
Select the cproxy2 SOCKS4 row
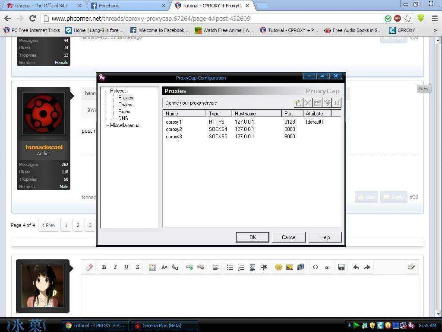click(x=252, y=129)
